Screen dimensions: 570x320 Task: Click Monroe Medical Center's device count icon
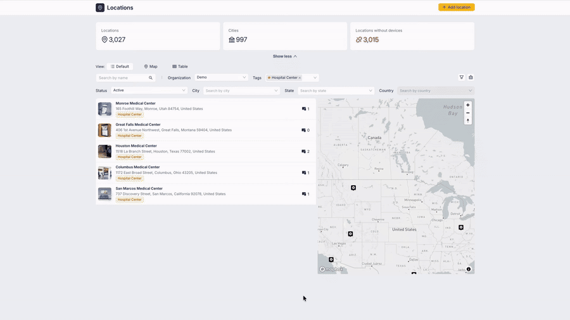click(304, 109)
